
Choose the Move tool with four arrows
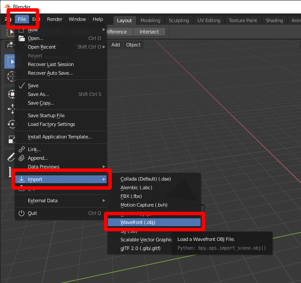[10, 109]
